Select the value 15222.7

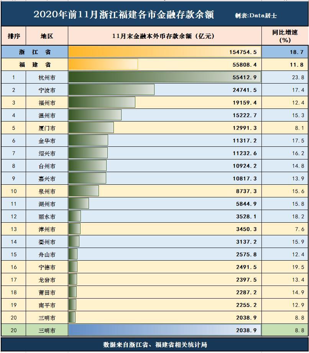click(245, 115)
